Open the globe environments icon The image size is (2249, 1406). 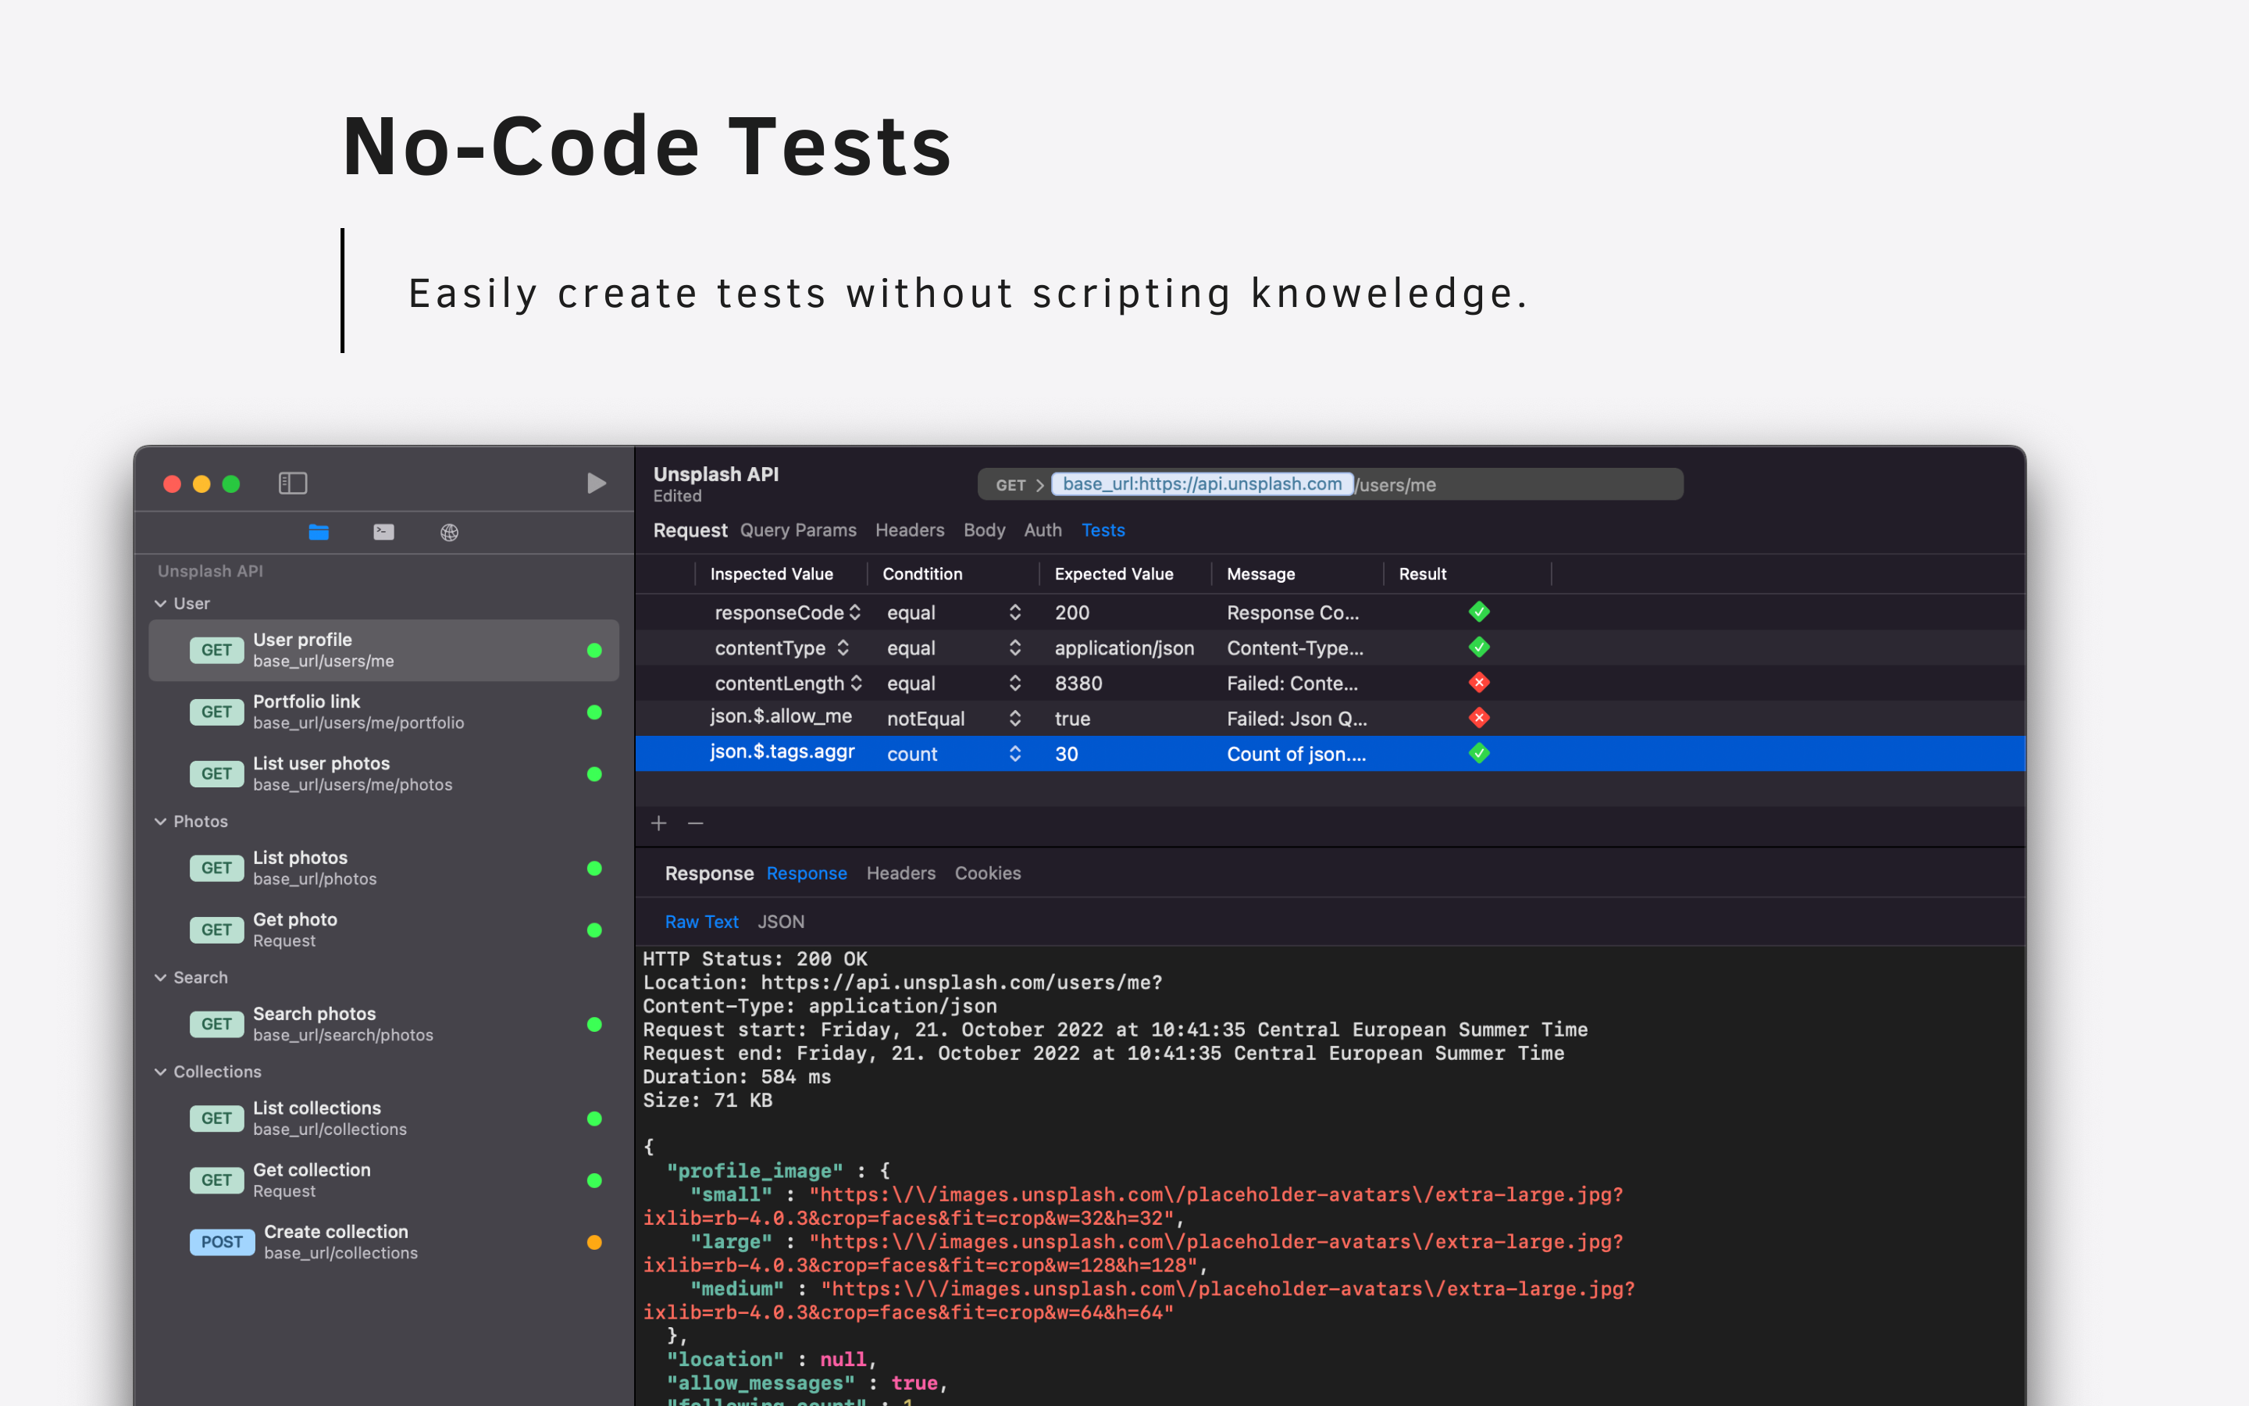click(x=449, y=532)
